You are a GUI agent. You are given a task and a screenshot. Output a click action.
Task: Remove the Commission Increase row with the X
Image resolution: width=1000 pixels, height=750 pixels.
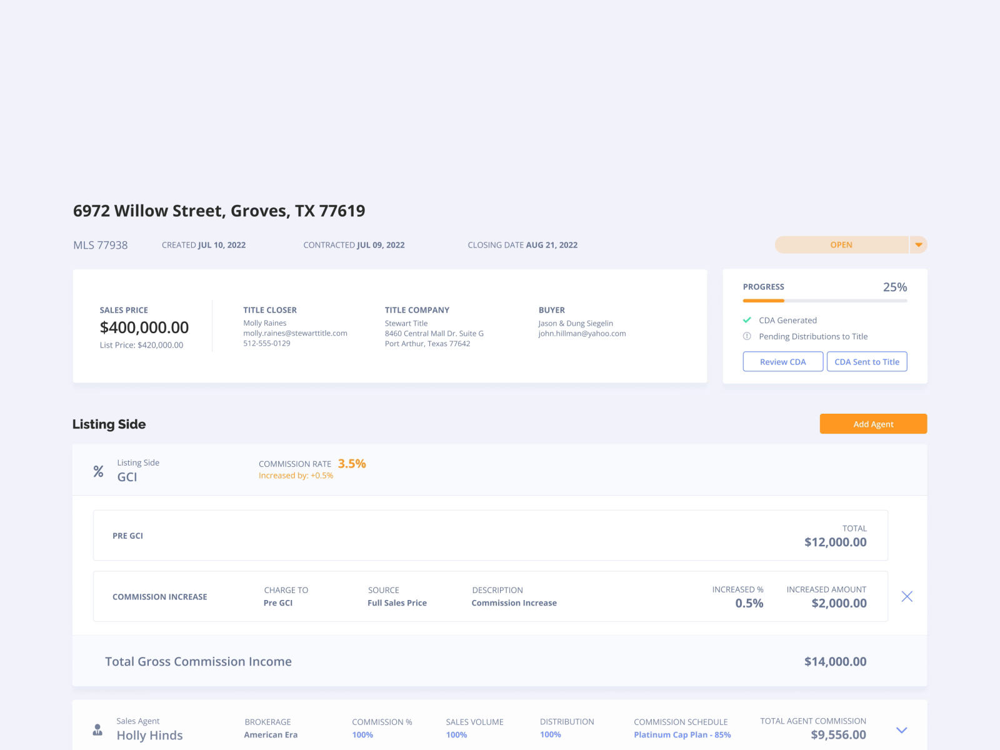tap(907, 596)
